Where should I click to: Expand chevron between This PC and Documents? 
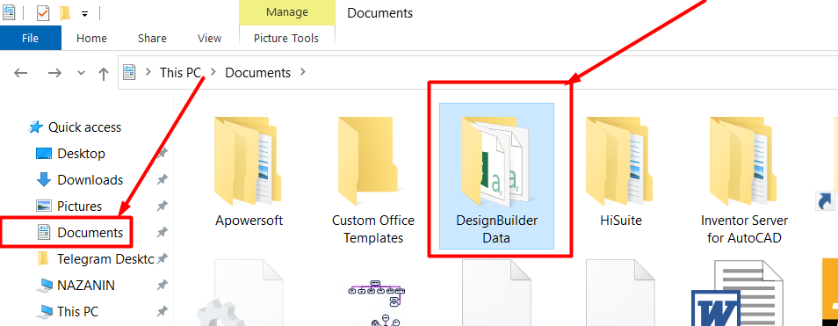213,72
